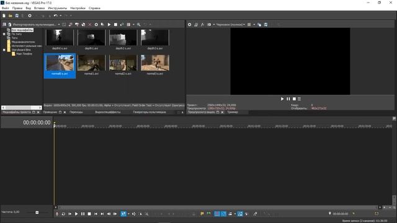397x223 pixels.
Task: Open the Вставка menu
Action: pos(39,8)
